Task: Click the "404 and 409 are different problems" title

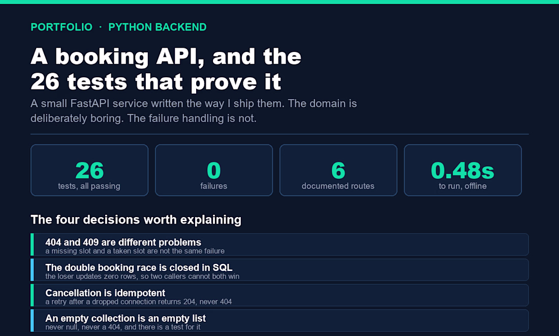Action: pos(123,242)
